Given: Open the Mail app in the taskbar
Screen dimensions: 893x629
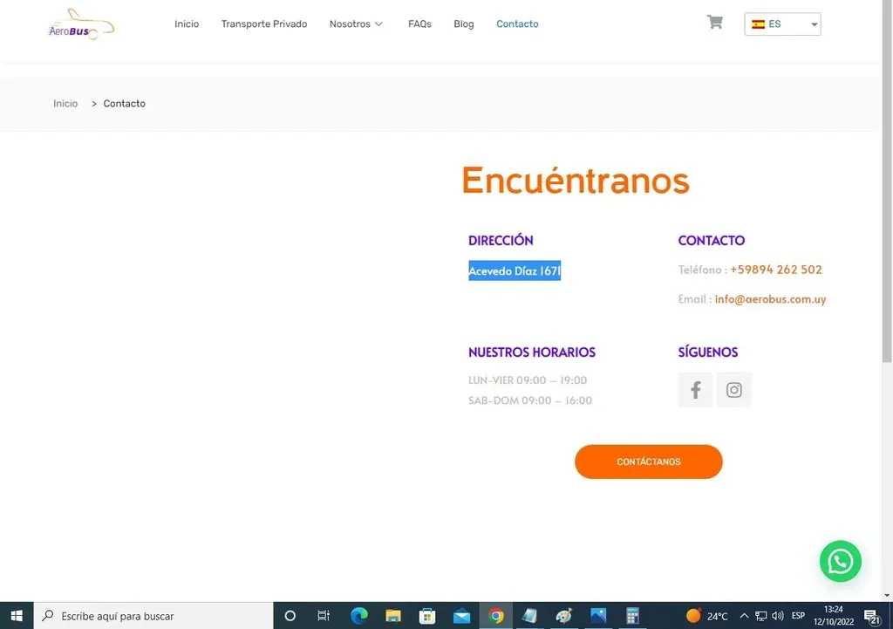Looking at the screenshot, I should click(x=461, y=616).
